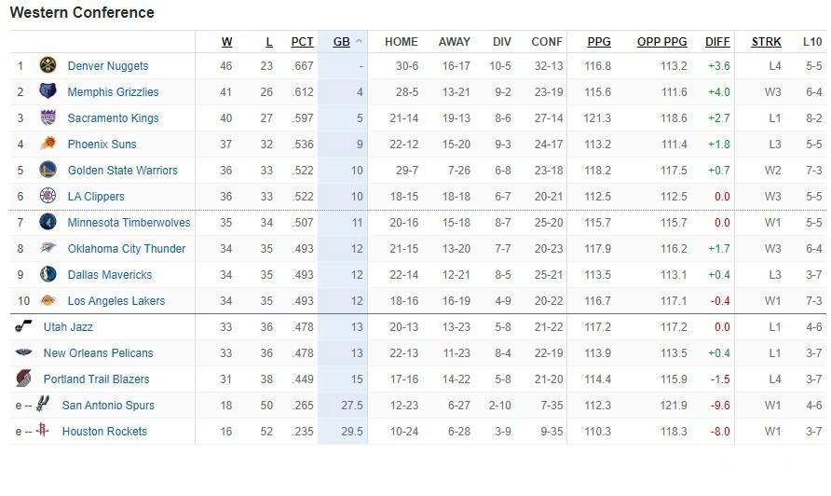831x496 pixels.
Task: Click the LA Clippers logo icon
Action: click(x=48, y=197)
